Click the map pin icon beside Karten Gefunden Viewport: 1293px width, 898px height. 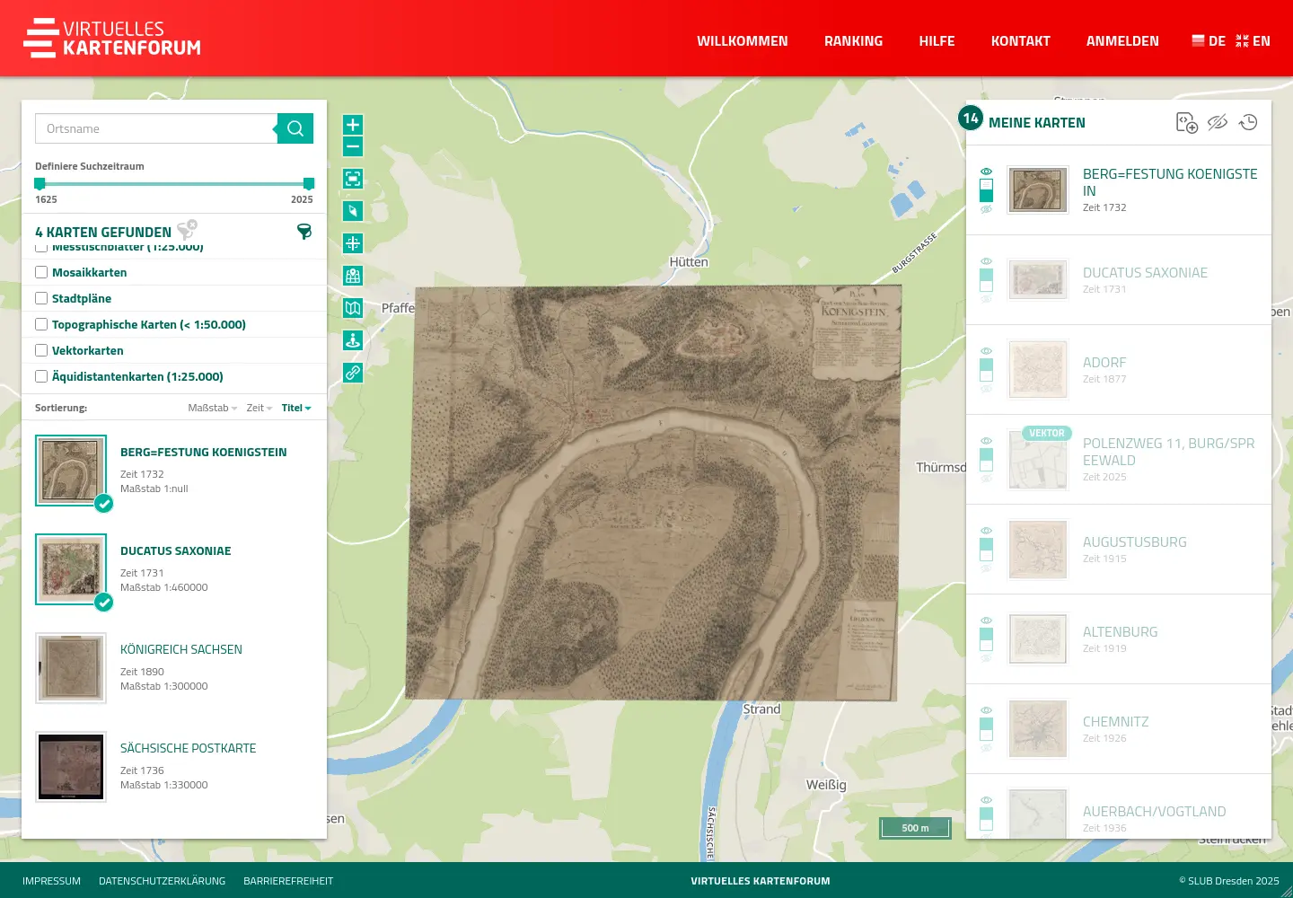pyautogui.click(x=187, y=230)
